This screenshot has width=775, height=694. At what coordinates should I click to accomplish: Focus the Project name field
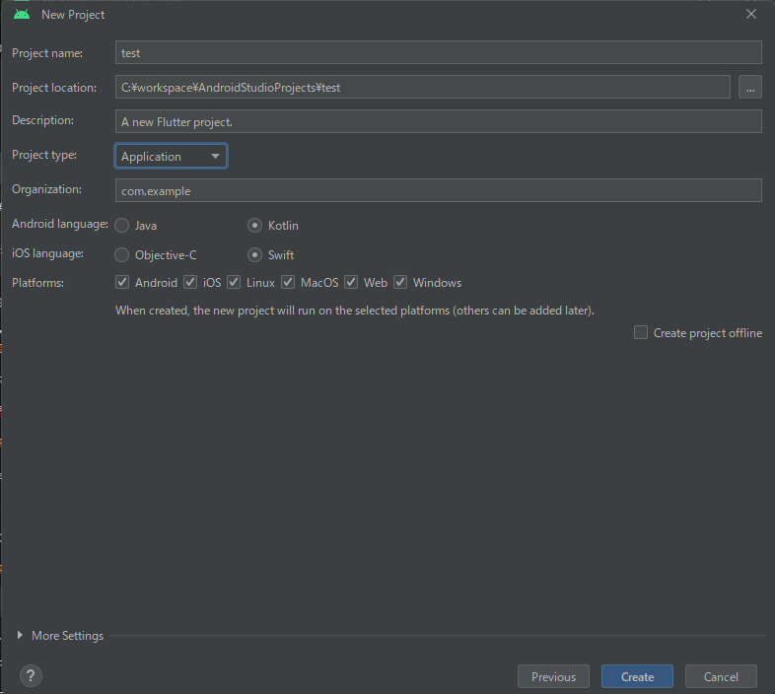pyautogui.click(x=439, y=52)
